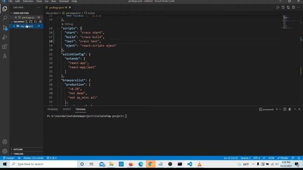This screenshot has height=170, width=303.
Task: Select the package.json editor tab
Action: point(58,8)
